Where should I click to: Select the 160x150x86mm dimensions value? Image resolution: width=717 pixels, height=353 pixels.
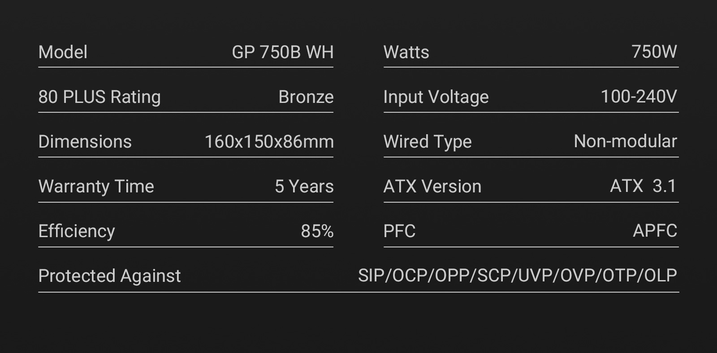(269, 142)
